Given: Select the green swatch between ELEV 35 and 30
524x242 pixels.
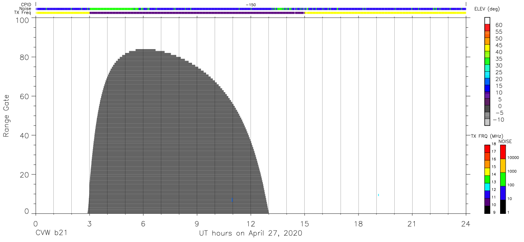Looking at the screenshot, I should [x=487, y=62].
